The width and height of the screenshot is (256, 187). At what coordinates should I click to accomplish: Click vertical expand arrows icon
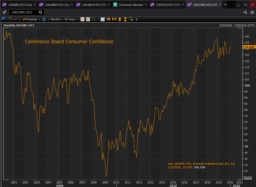120,19
